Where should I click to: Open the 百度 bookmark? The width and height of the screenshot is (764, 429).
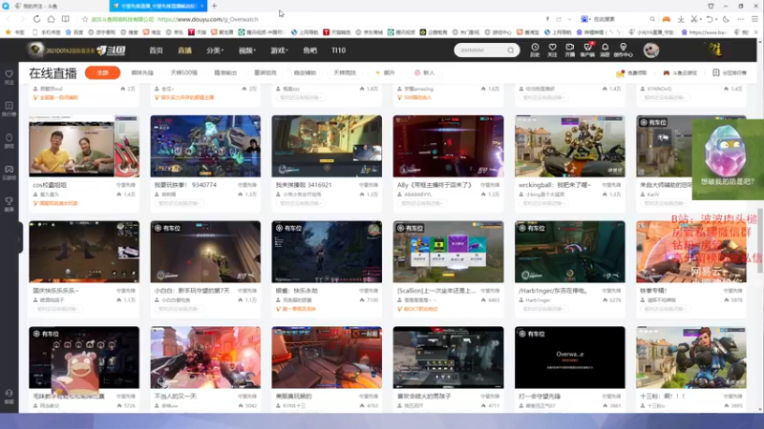click(74, 32)
